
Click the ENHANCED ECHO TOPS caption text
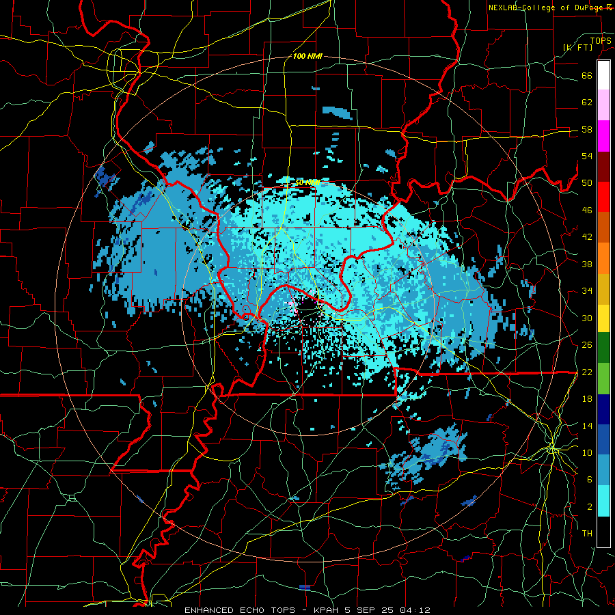coord(240,610)
